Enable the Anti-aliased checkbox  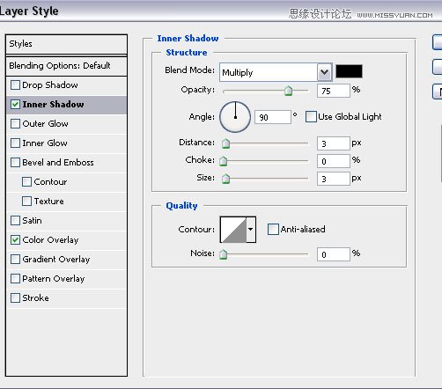[273, 230]
